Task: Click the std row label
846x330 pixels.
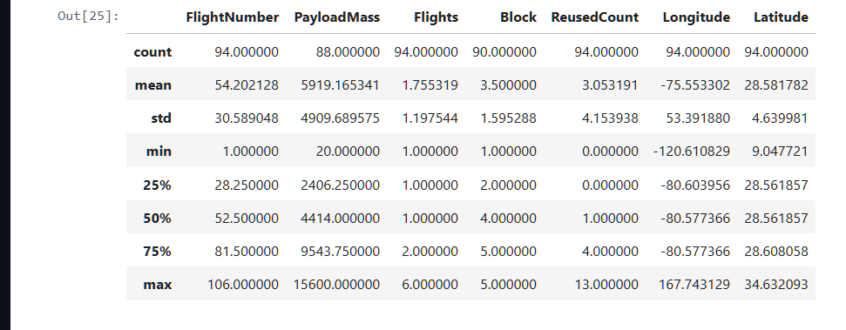Action: click(161, 118)
